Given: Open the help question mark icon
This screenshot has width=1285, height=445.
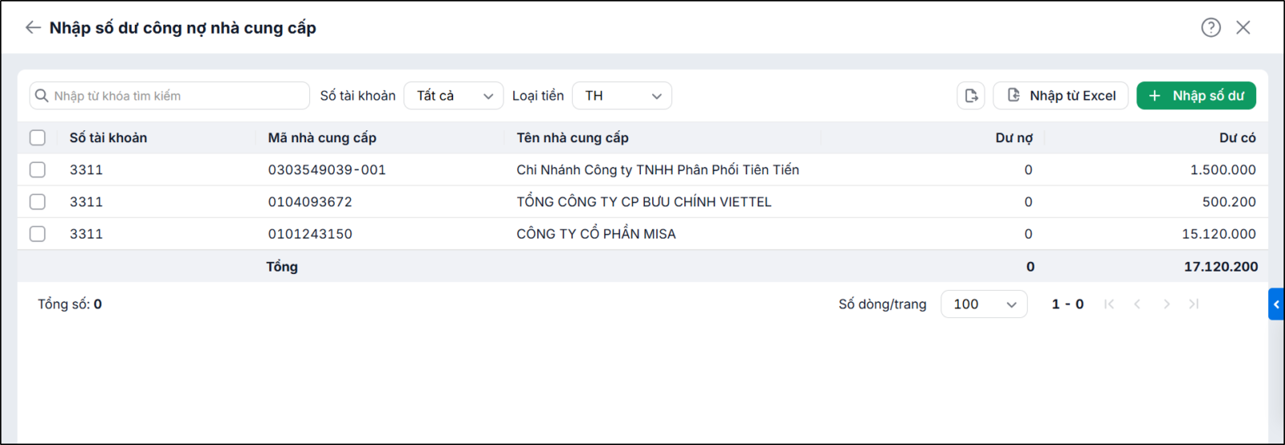Looking at the screenshot, I should pos(1211,27).
